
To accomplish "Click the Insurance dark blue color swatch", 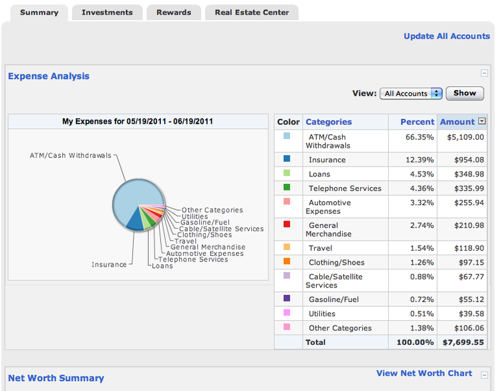I will point(287,159).
